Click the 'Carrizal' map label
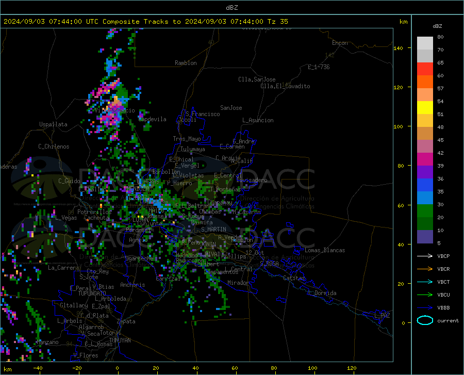This screenshot has height=375, width=464. (168, 279)
